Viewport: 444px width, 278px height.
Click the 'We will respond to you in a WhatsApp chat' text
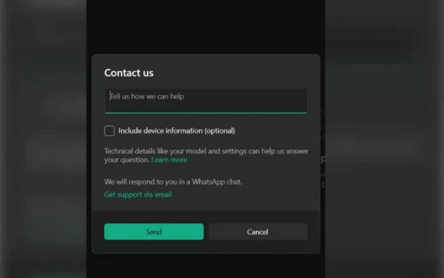coord(173,182)
